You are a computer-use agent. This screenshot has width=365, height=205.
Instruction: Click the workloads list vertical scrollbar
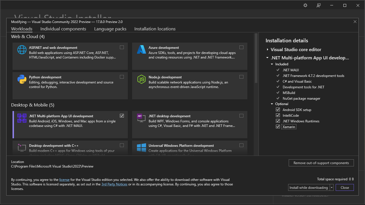pos(256,58)
